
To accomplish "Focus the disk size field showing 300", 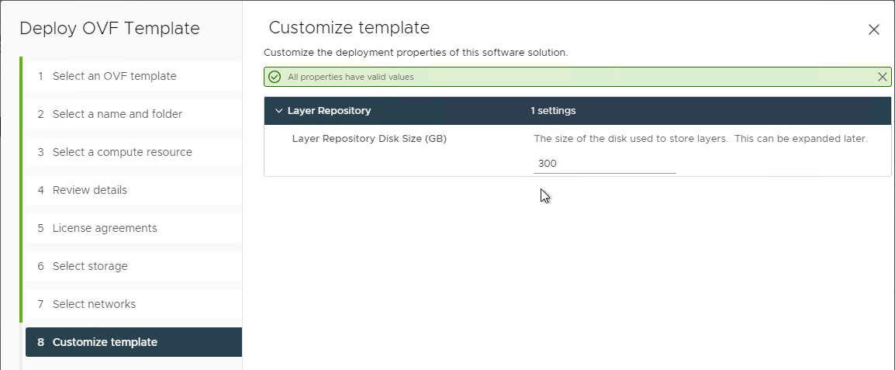I will click(x=604, y=164).
